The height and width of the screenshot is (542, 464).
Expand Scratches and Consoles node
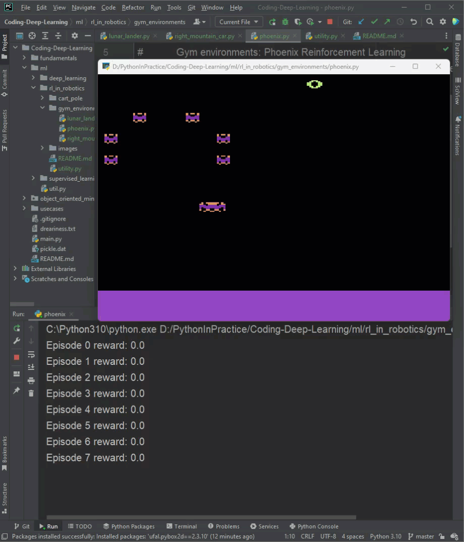pos(15,279)
